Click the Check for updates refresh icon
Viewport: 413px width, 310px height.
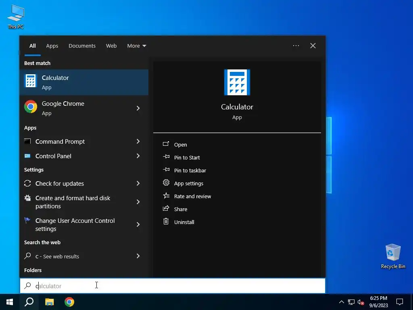(27, 183)
